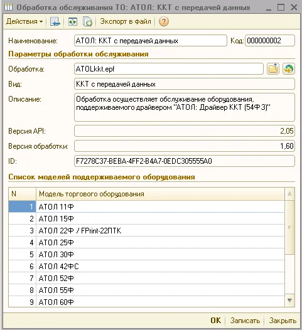Select the row АТОЛ 22Ф / FPrint-22ПТК
The width and height of the screenshot is (302, 330).
click(x=146, y=231)
